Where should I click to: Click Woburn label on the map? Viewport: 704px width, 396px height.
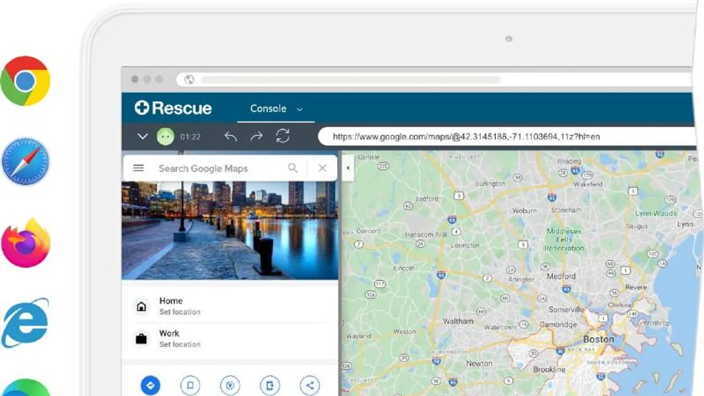click(x=524, y=211)
